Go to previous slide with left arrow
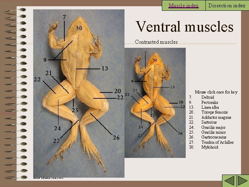The height and width of the screenshot is (187, 249). click(x=229, y=181)
